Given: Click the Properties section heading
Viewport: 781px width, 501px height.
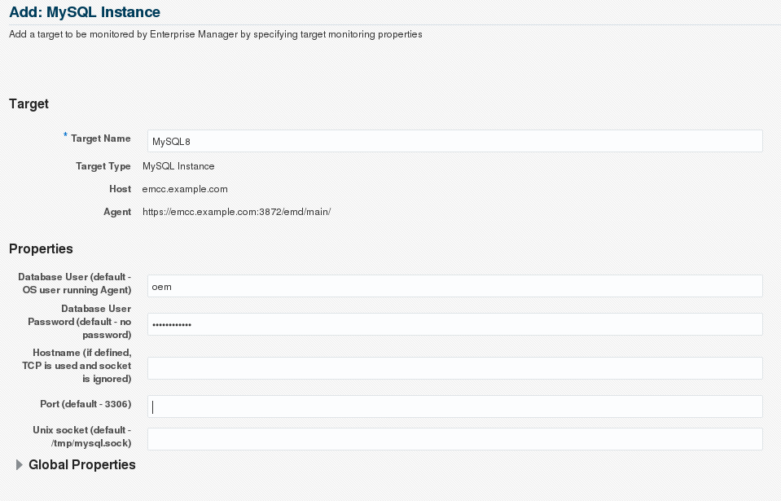Looking at the screenshot, I should coord(41,249).
